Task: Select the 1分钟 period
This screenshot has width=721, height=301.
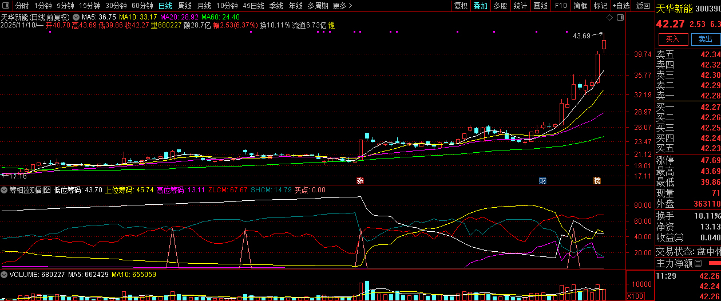Action: (43, 6)
